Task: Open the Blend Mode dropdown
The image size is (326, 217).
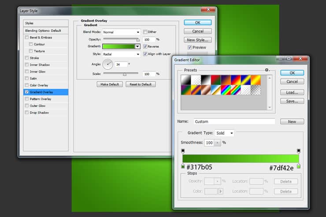Action: (122, 32)
